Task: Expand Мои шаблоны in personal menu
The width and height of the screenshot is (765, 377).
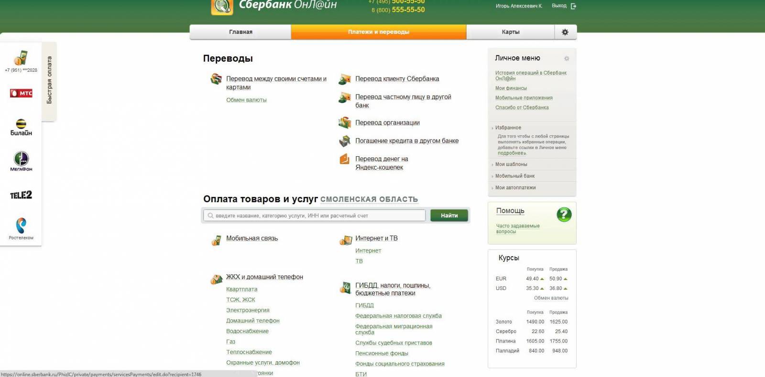Action: tap(511, 164)
